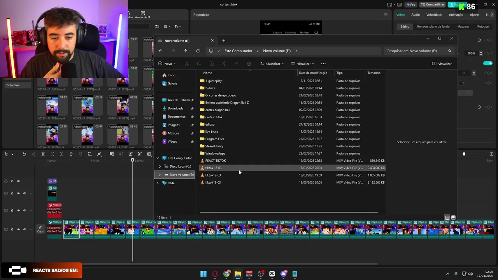Screen dimensions: 498x280
Task: Select the tiktok 16-03 MKV file
Action: [292, 168]
